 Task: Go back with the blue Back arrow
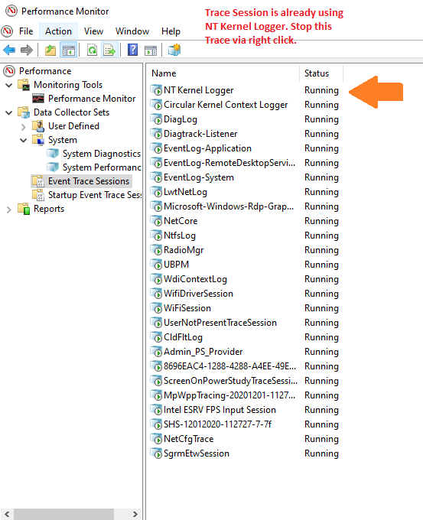(x=9, y=50)
